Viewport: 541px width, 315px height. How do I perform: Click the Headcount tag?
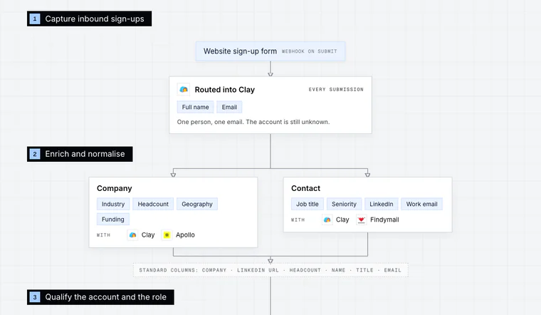pyautogui.click(x=153, y=204)
